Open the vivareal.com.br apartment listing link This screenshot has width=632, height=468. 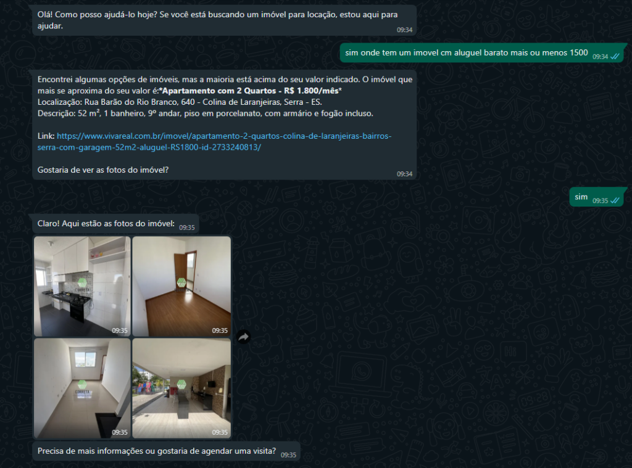tap(214, 141)
